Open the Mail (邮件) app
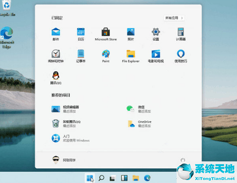This screenshot has height=183, width=237. coord(56,34)
